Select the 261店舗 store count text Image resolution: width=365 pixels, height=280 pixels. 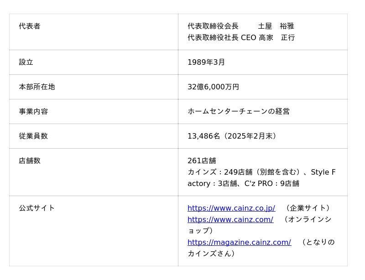point(202,161)
